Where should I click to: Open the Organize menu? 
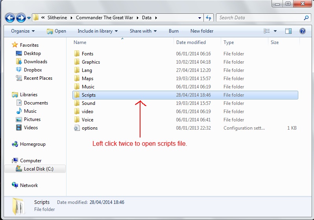tap(23, 31)
